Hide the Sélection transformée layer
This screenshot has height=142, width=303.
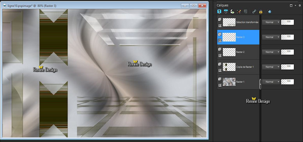pos(220,26)
